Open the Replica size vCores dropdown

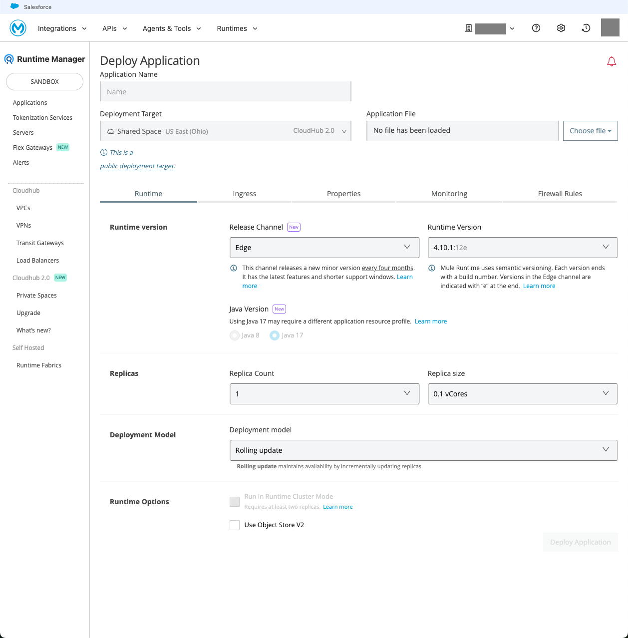[523, 394]
